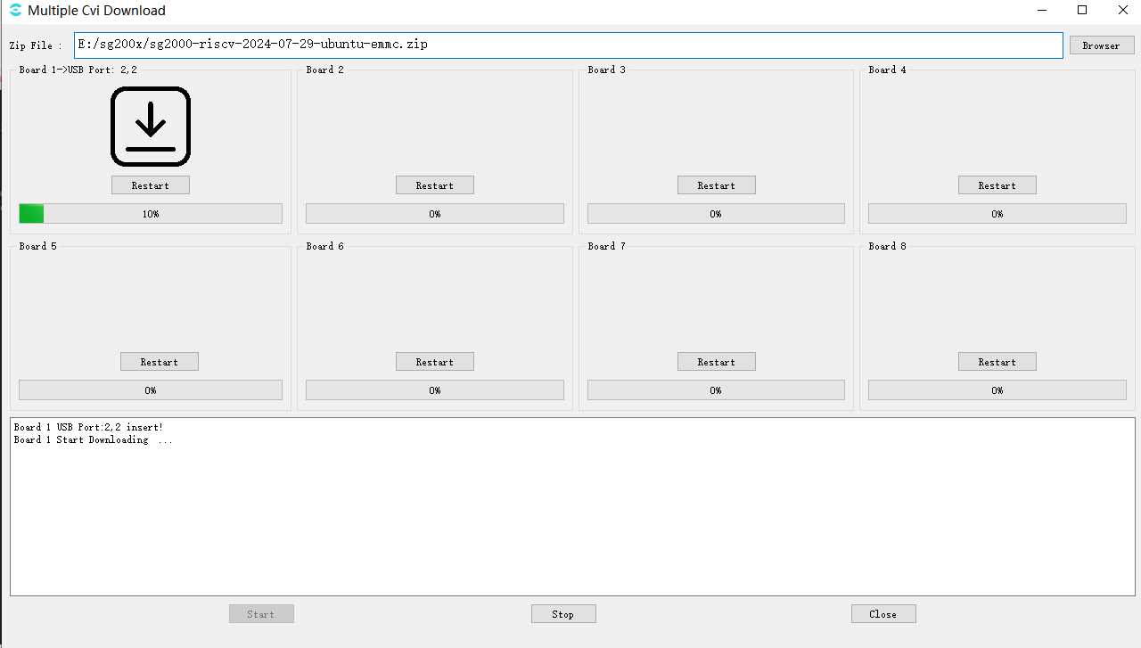Click the Close button at the bottom
1141x648 pixels.
click(883, 614)
